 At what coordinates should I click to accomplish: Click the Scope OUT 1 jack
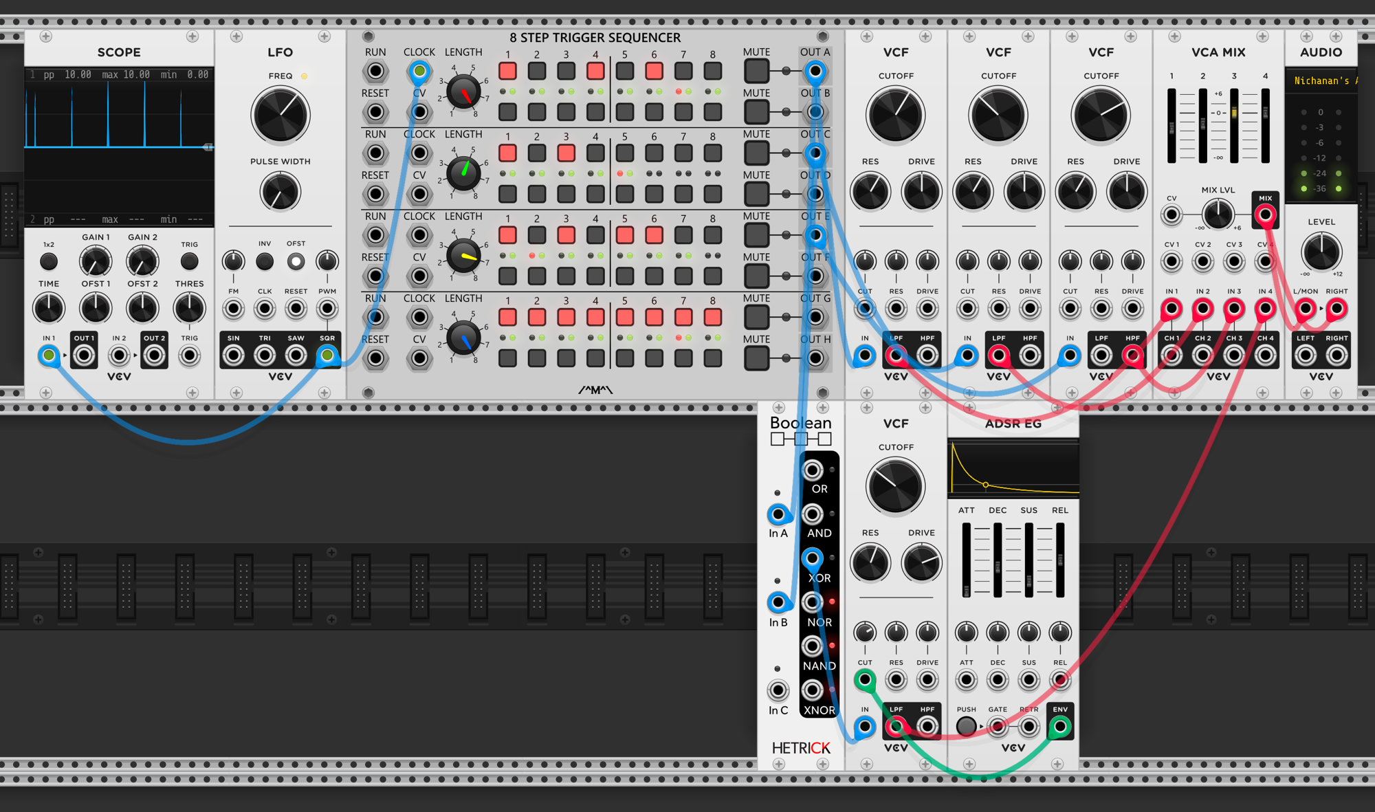pyautogui.click(x=85, y=355)
